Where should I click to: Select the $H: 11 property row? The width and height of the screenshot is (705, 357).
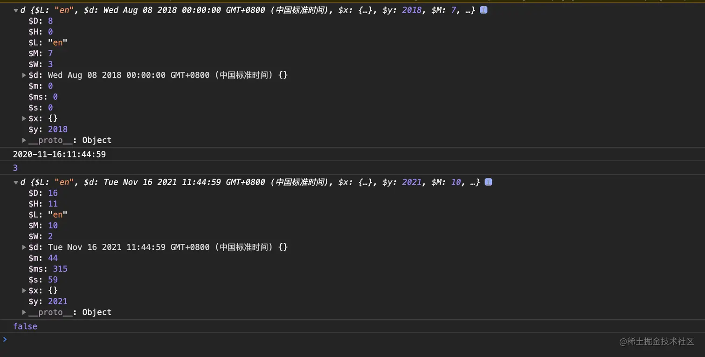[43, 204]
